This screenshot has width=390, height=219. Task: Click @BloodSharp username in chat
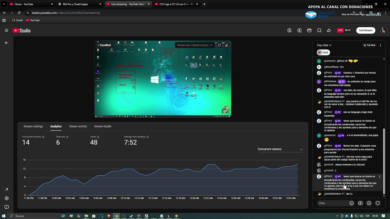pyautogui.click(x=331, y=67)
